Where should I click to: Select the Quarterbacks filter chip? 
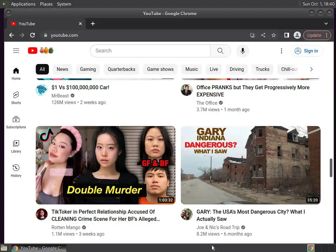pos(121,69)
